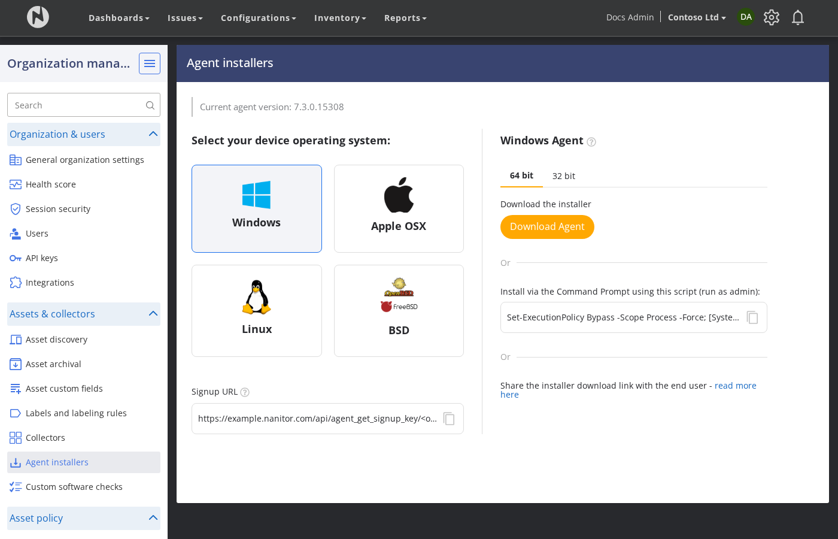The image size is (838, 539).
Task: Open Custom software checks
Action: [x=84, y=487]
